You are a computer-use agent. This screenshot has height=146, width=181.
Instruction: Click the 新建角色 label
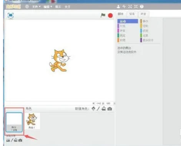[x=82, y=109]
